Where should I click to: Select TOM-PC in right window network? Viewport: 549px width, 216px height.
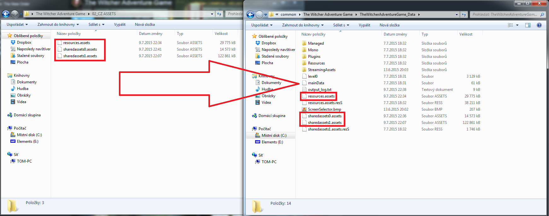(x=269, y=162)
